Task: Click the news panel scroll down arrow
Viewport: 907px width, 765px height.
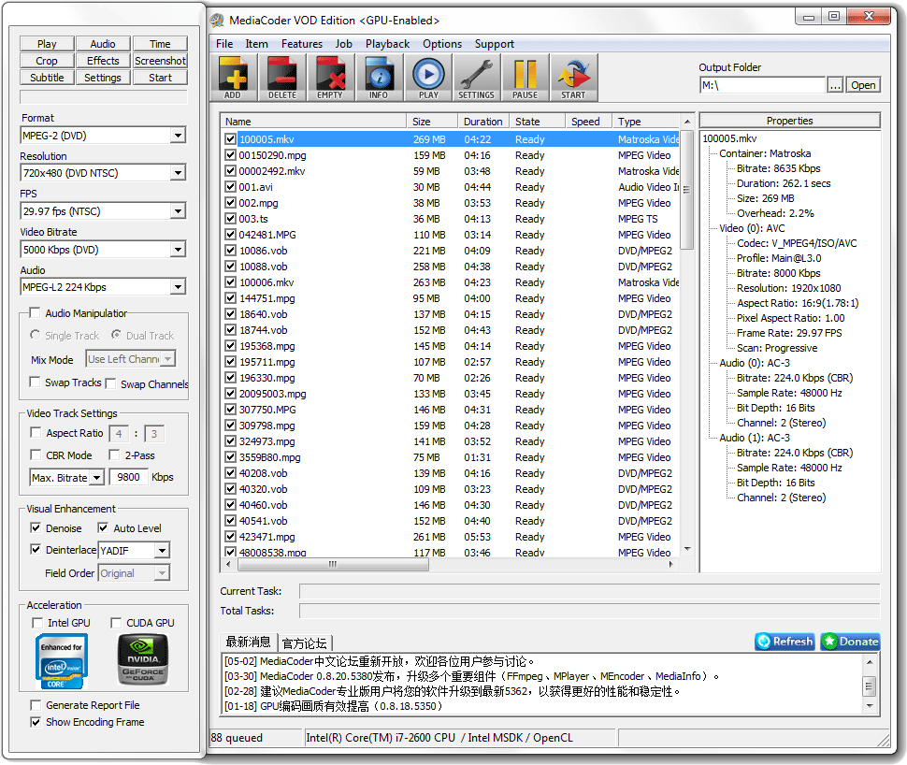Action: tap(870, 707)
